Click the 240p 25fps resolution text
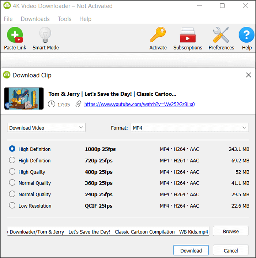This screenshot has height=258, width=256. coord(99,195)
